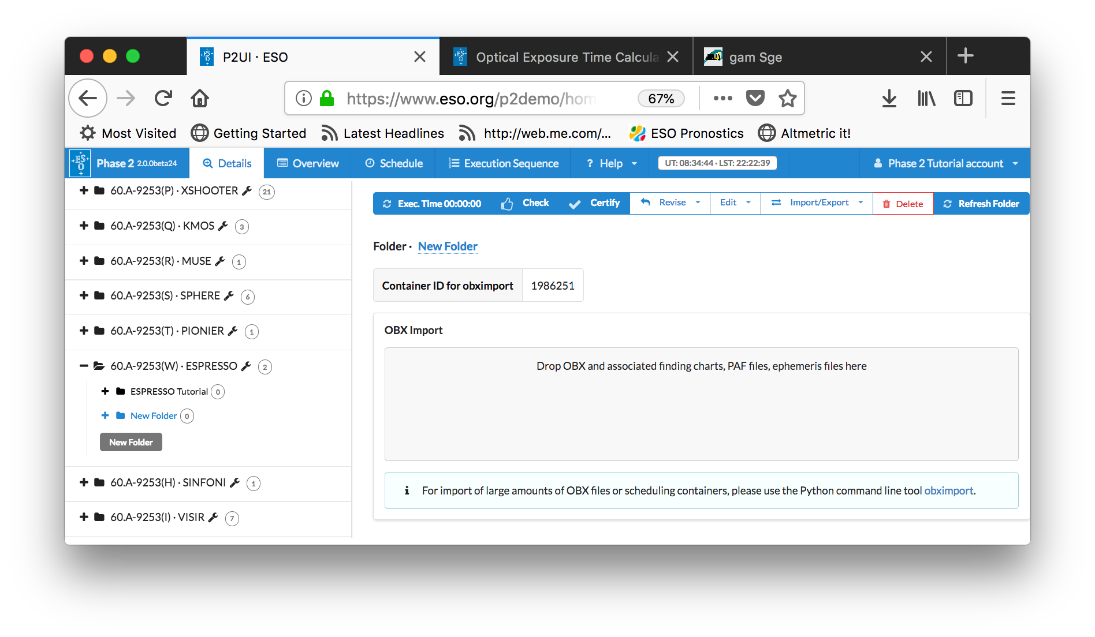
Task: Open the Execution Sequence tab
Action: point(503,163)
